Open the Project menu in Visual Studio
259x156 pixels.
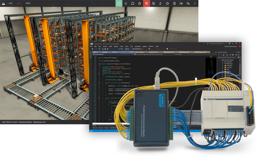point(105,46)
